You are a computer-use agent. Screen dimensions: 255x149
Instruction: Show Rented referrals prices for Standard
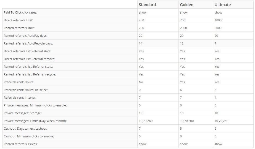[x=143, y=144]
